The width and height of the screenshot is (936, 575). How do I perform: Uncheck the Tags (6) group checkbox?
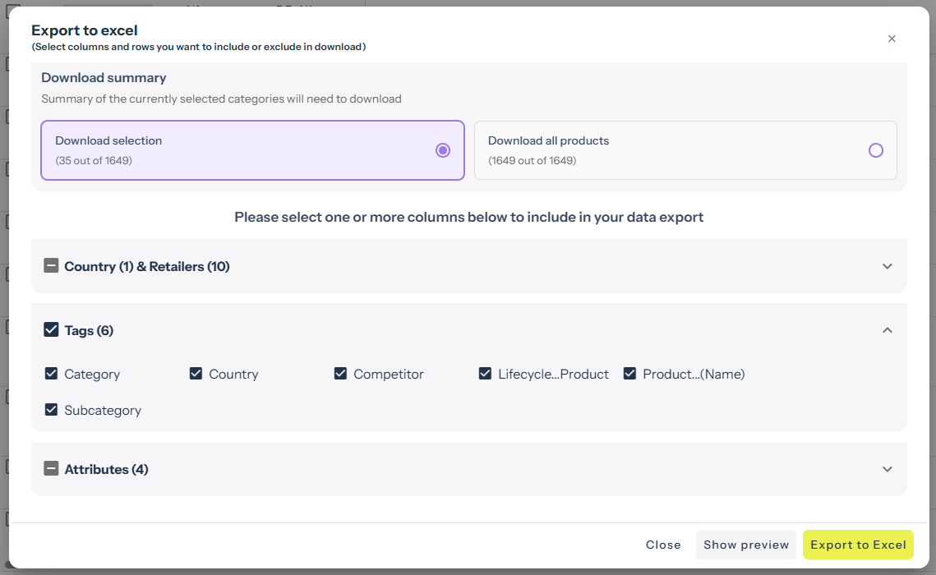point(51,330)
